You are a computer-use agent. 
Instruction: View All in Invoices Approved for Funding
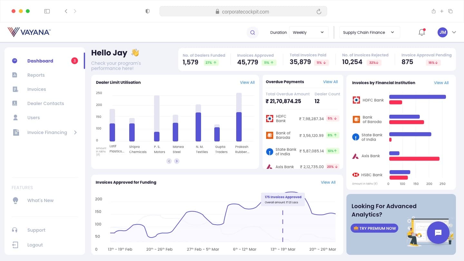click(x=328, y=182)
